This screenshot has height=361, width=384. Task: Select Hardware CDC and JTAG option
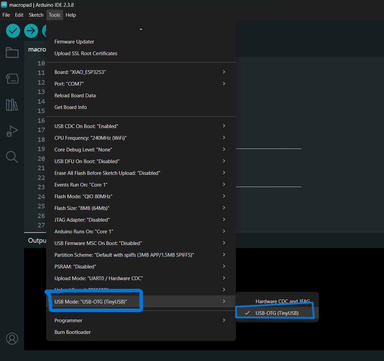(277, 301)
